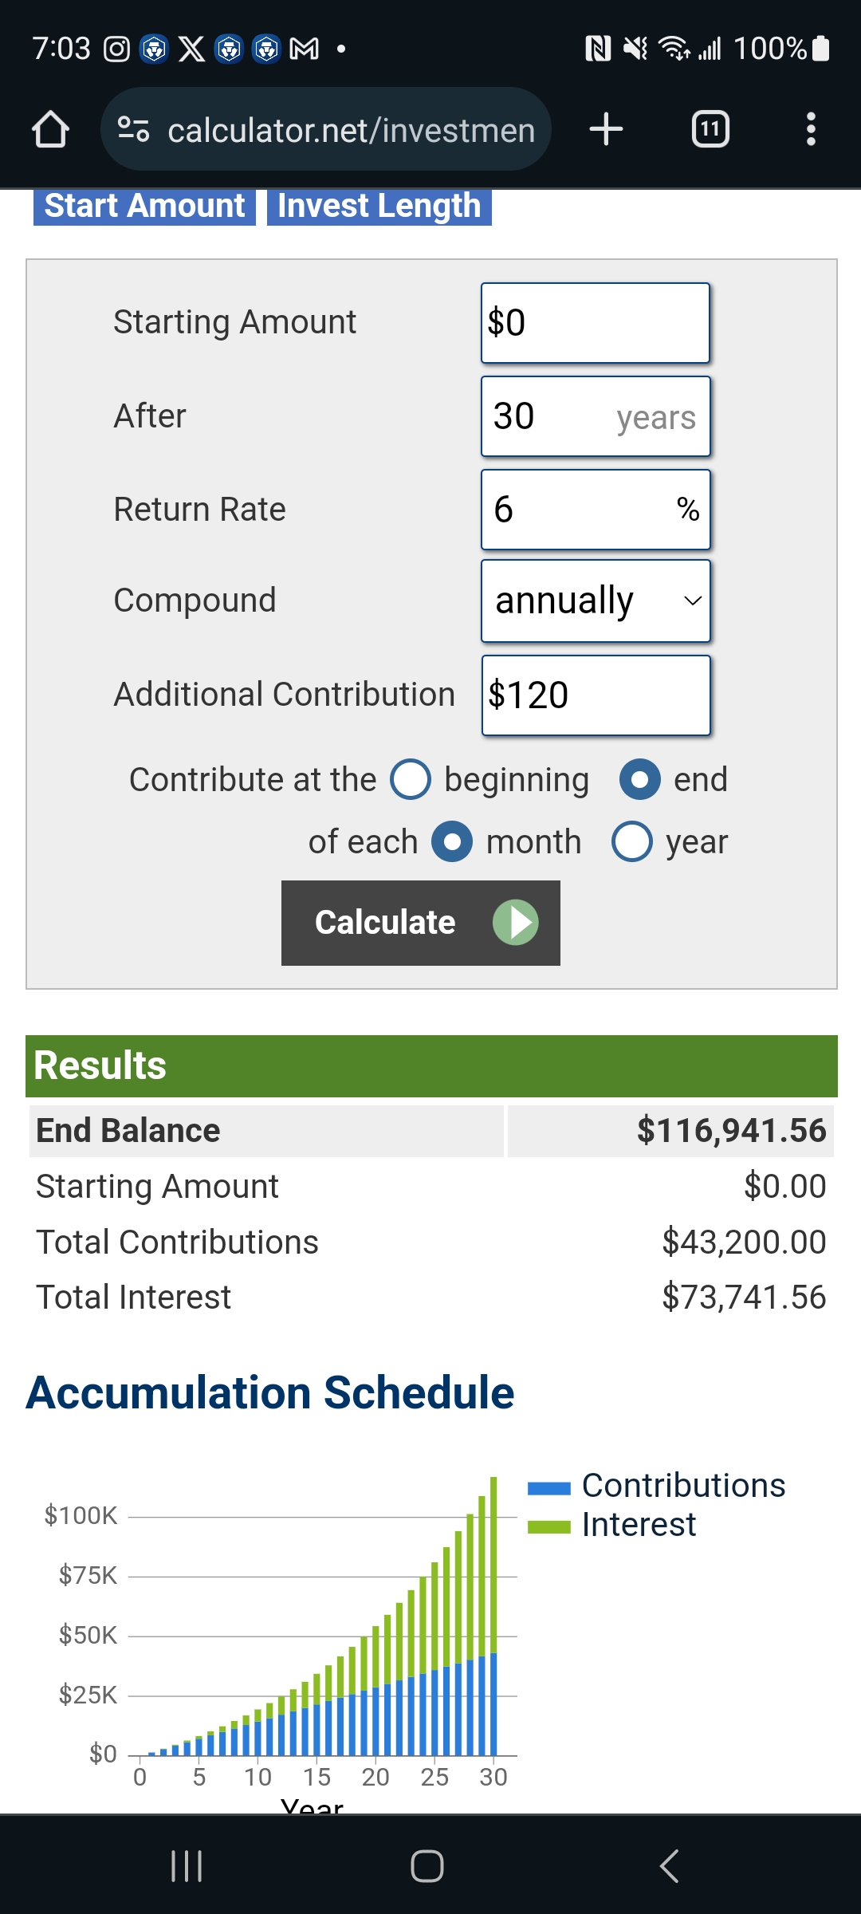The height and width of the screenshot is (1914, 861).
Task: Select the end contribution radio button
Action: coord(639,779)
